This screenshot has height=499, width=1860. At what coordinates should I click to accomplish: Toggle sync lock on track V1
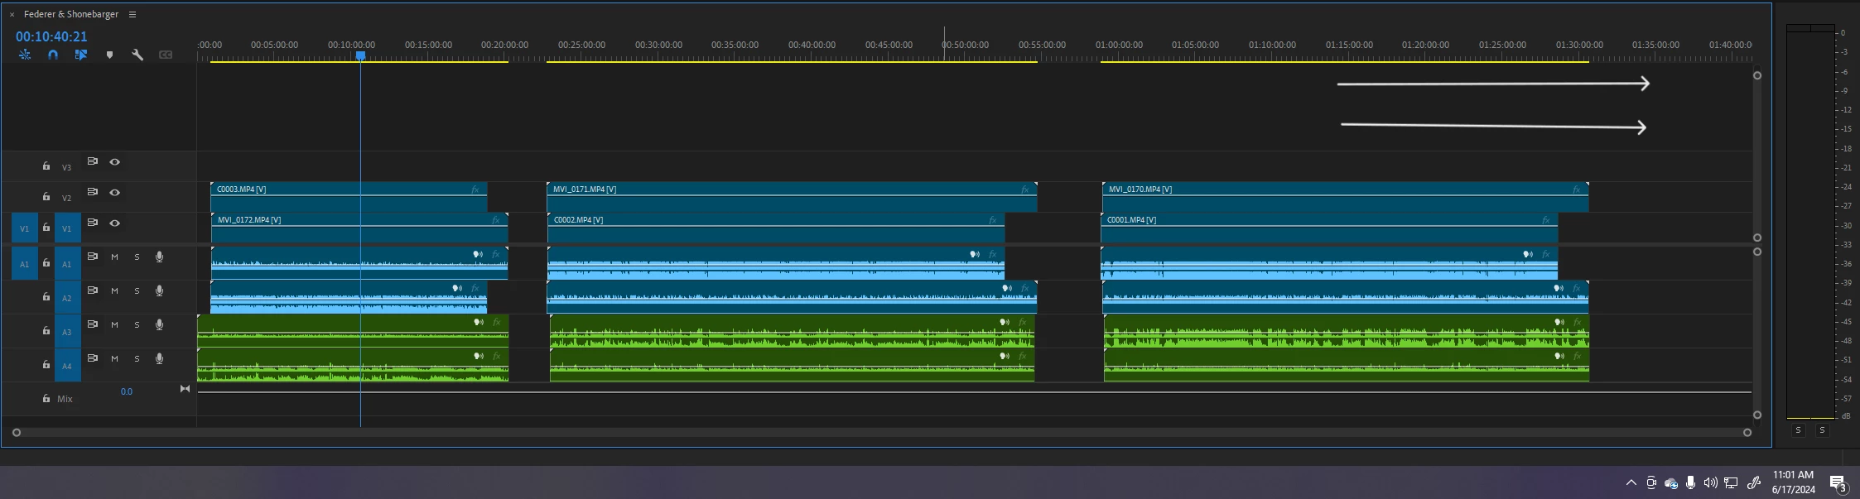click(93, 223)
